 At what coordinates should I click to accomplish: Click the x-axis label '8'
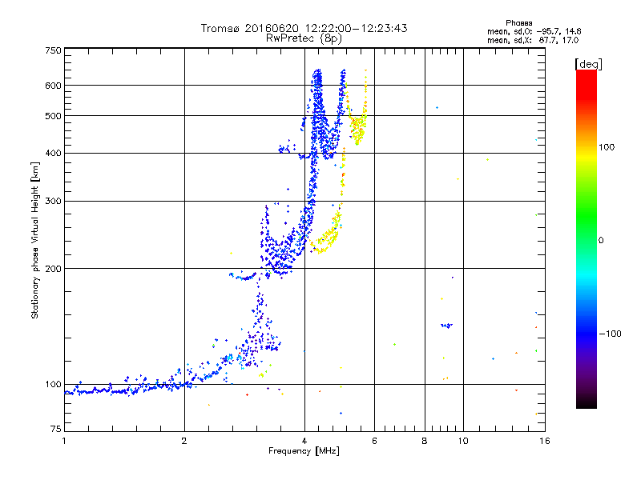coord(425,441)
